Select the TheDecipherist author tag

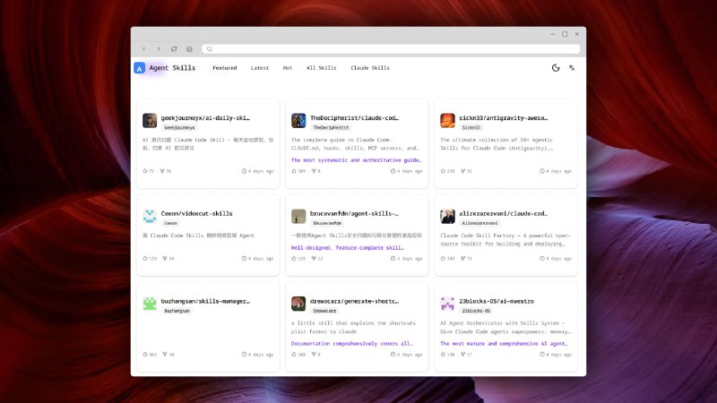331,127
